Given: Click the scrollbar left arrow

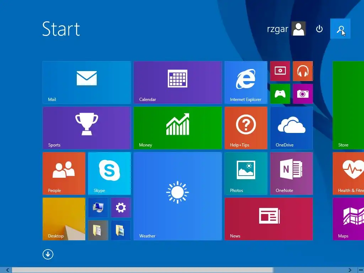Looking at the screenshot, I should 7,270.
